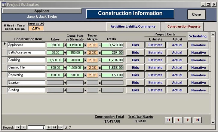Open Bids for Ceramic Tile
Screen dimensions: 218x132
(x=135, y=68)
